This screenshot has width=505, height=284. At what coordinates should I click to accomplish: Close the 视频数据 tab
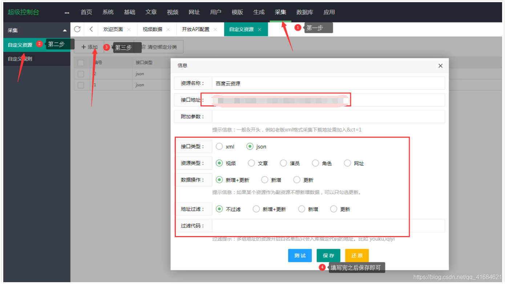(x=168, y=29)
